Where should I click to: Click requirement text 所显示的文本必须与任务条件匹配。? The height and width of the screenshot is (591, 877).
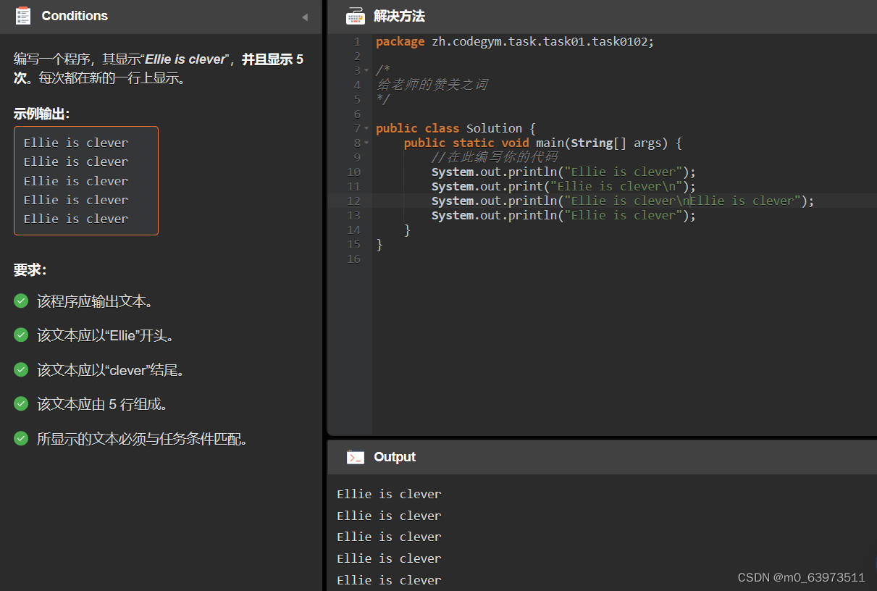tap(143, 439)
